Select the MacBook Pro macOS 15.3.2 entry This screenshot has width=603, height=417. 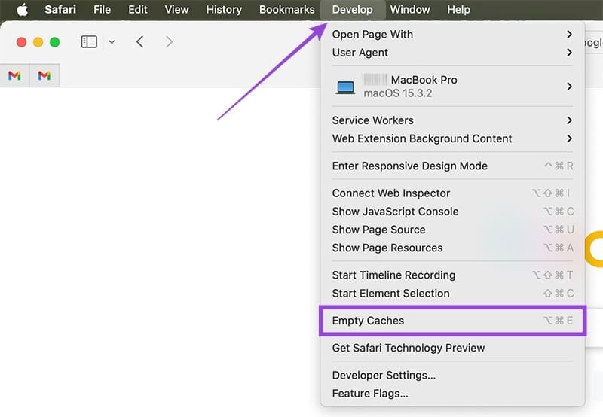453,87
